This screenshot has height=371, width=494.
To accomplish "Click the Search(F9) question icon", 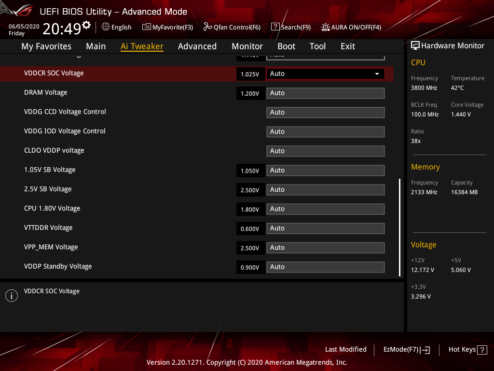I will [x=275, y=27].
